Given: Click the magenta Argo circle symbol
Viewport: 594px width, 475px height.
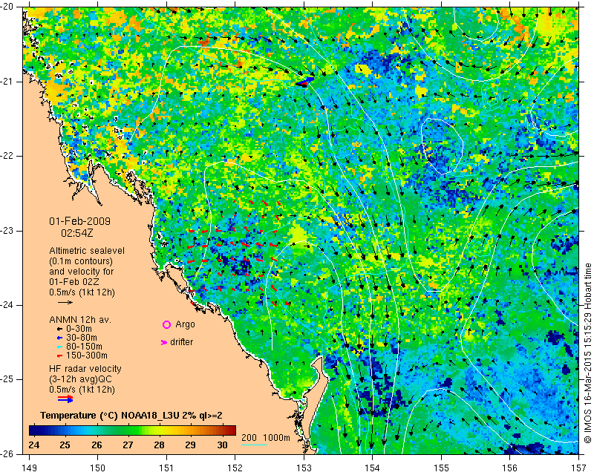Looking at the screenshot, I should click(166, 324).
